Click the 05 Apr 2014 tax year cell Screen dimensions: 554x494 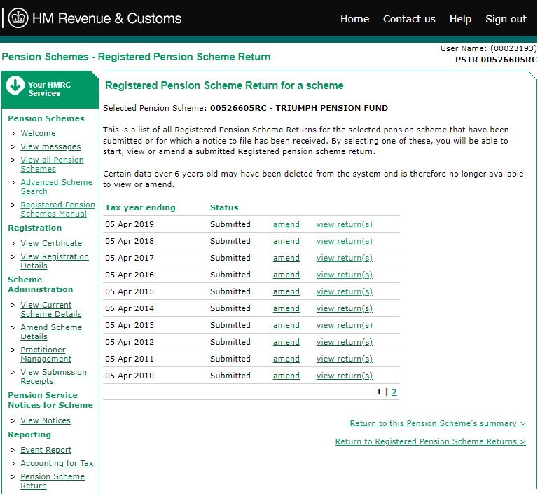(130, 308)
